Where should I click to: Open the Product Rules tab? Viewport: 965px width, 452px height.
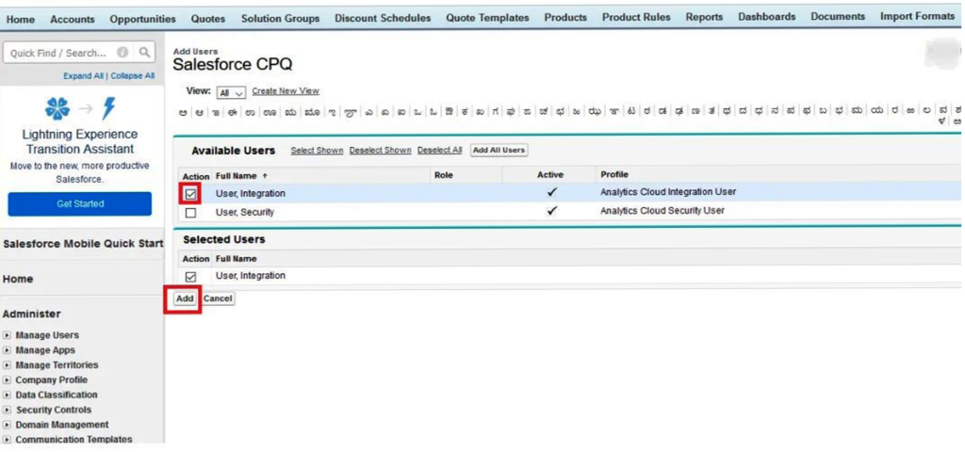coord(636,17)
